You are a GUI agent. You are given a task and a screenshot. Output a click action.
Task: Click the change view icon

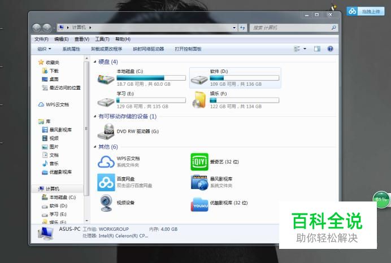pos(297,49)
